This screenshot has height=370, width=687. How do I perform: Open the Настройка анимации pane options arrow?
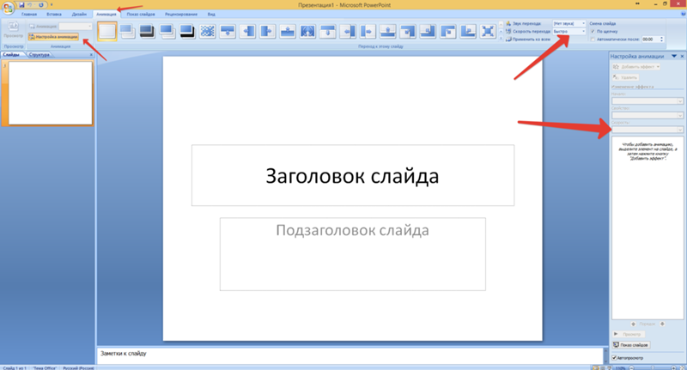click(x=674, y=56)
